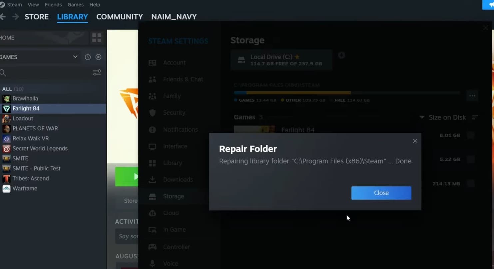Image resolution: width=494 pixels, height=269 pixels.
Task: Select Tribes: Ascend in the game list
Action: coord(31,179)
